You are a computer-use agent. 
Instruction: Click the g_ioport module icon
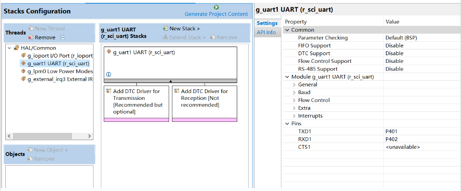point(24,55)
